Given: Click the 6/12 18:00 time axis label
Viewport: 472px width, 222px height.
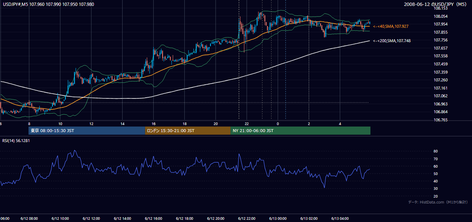Looking at the screenshot, I should pos(184,219).
